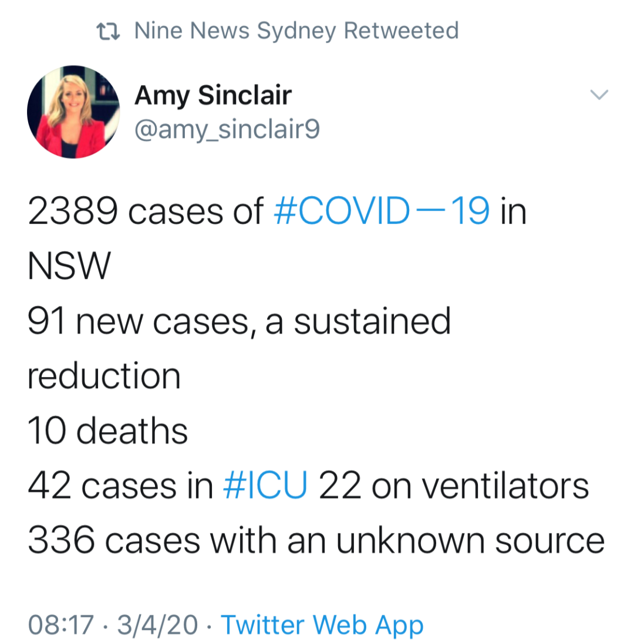
Task: Click the '10 deaths' line
Action: point(108,430)
